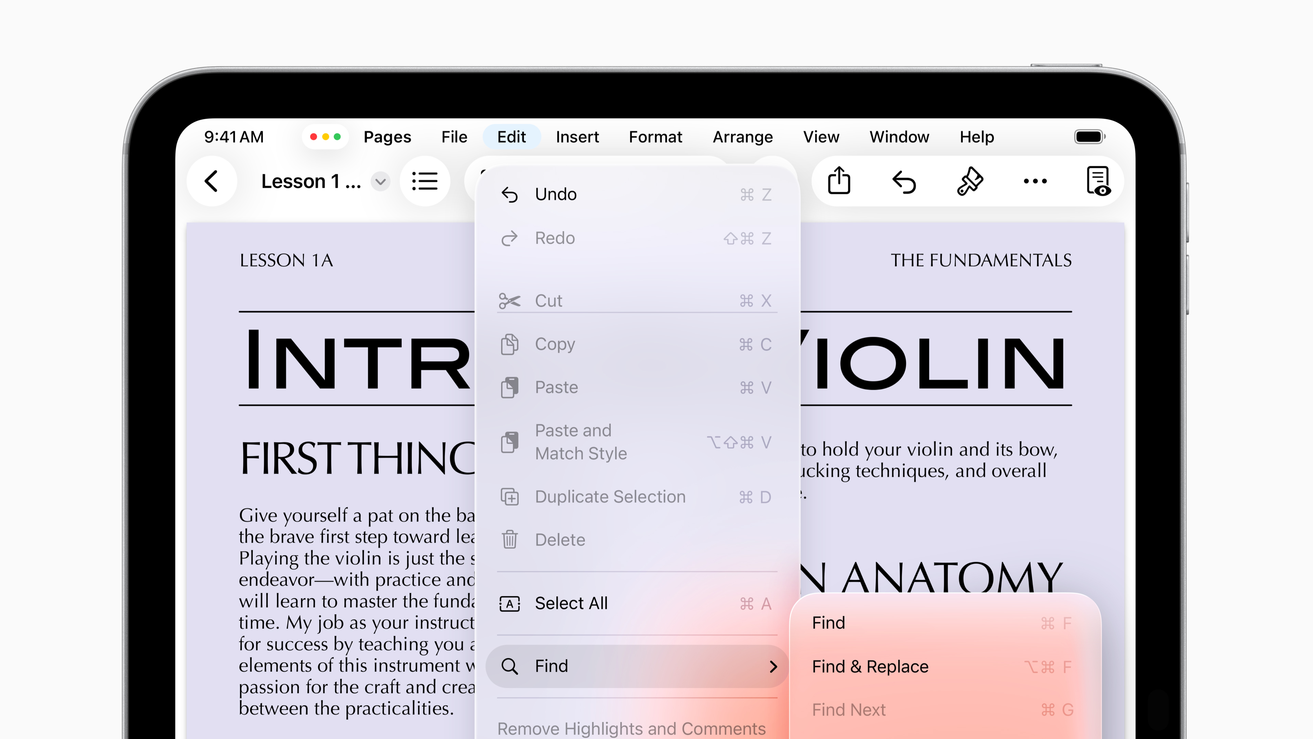The width and height of the screenshot is (1313, 739).
Task: Open the table of contents list icon
Action: [x=426, y=181]
